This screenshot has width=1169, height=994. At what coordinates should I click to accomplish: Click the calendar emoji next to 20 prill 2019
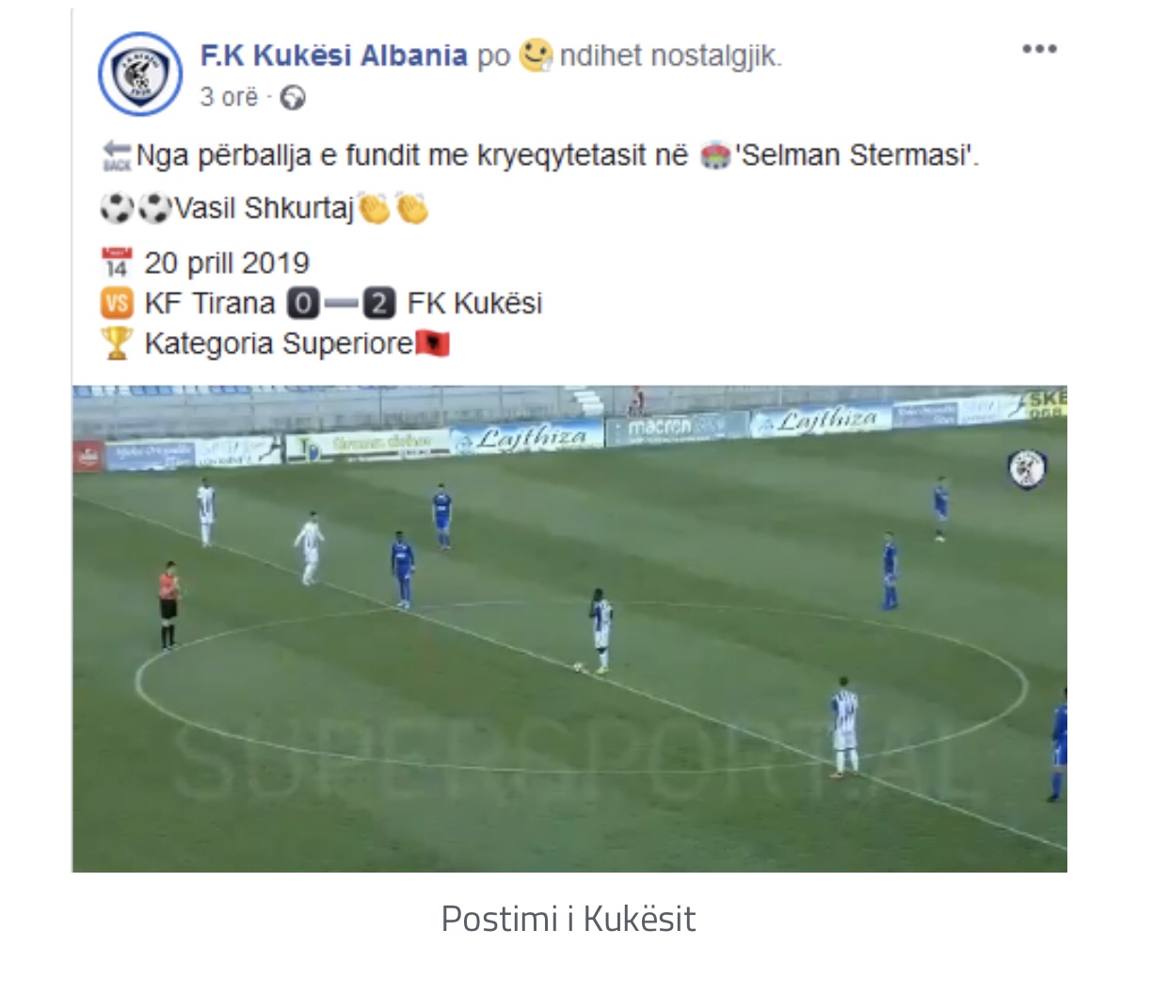[x=117, y=263]
